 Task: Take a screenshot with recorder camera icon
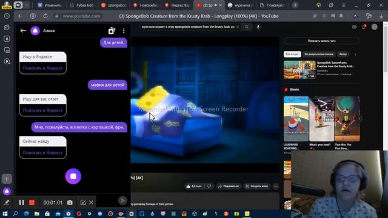coord(70,202)
